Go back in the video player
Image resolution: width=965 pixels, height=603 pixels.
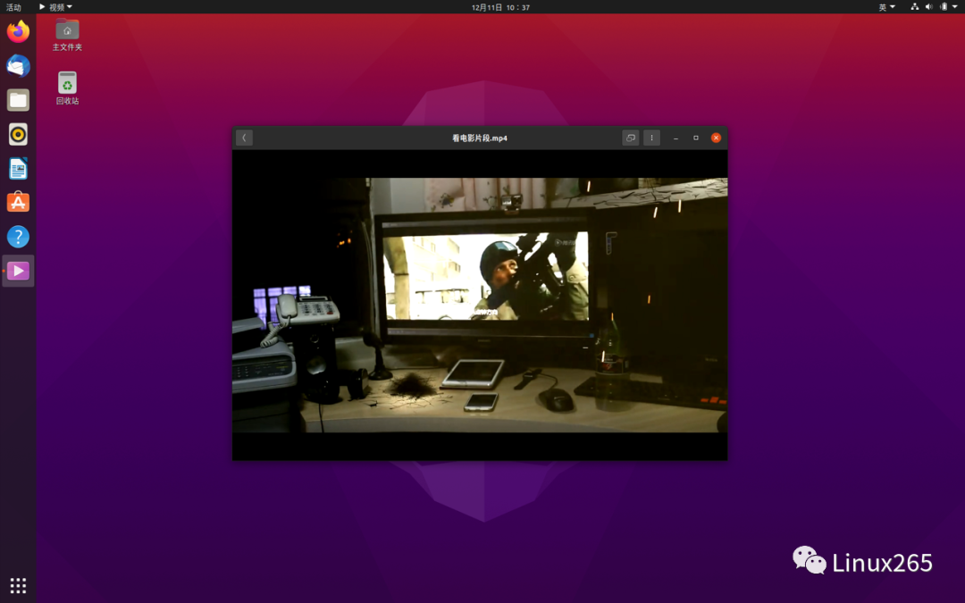point(244,138)
